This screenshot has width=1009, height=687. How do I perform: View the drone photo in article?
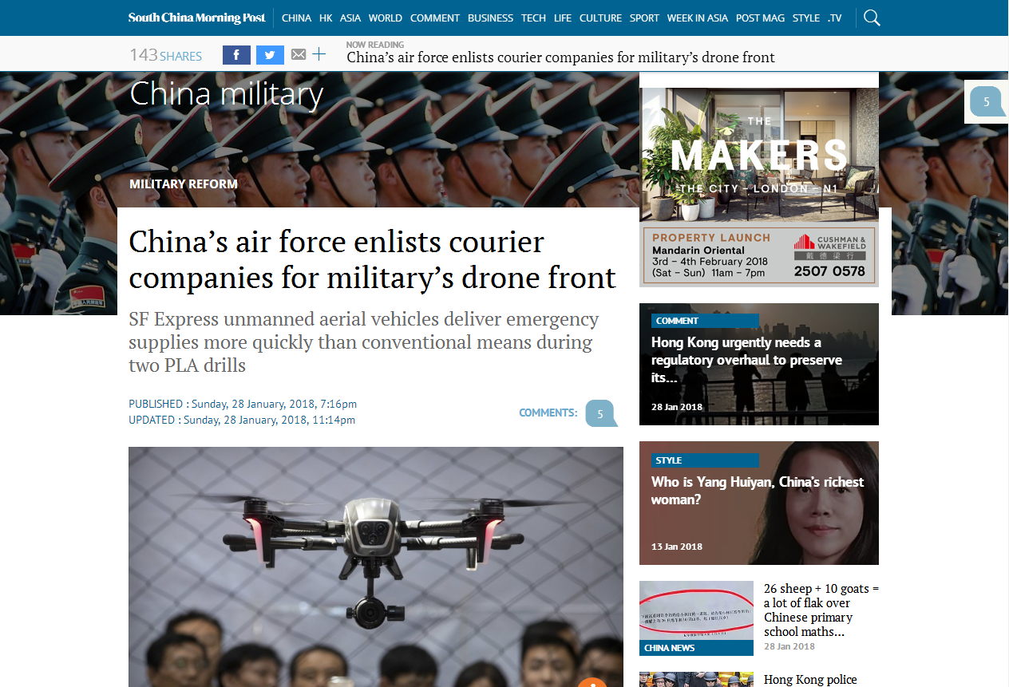pyautogui.click(x=376, y=567)
